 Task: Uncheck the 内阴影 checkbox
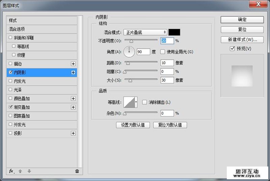coord(10,72)
